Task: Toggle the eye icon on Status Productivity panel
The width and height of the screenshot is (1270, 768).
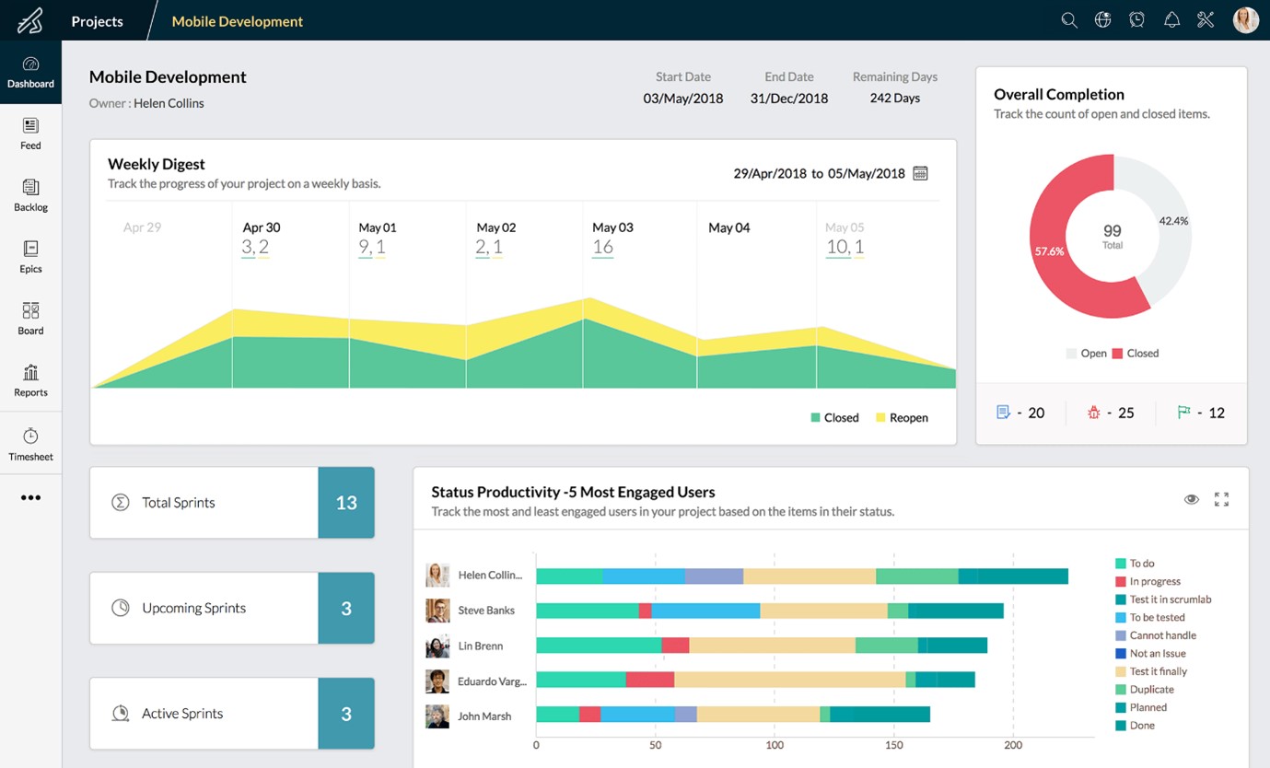Action: 1192,499
